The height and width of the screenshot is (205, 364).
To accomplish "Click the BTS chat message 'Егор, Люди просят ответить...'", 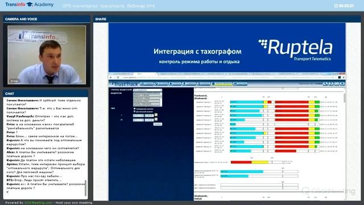I will coord(34,180).
